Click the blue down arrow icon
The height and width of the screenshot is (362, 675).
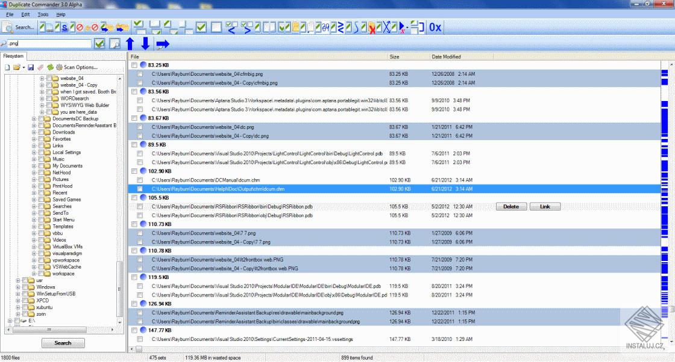pos(145,44)
